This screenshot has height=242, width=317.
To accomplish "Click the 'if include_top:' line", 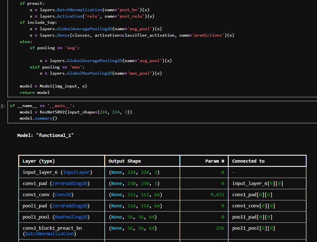I will click(39, 22).
